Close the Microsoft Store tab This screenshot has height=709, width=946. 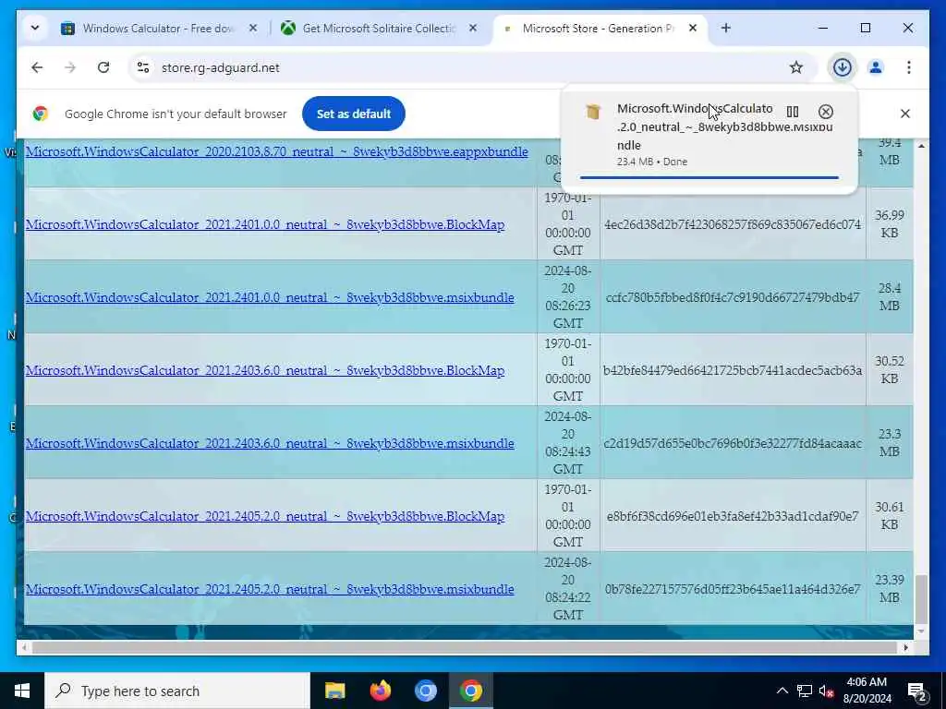pyautogui.click(x=693, y=29)
